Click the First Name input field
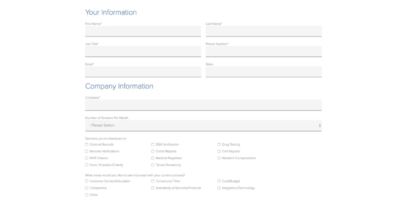 click(x=143, y=31)
